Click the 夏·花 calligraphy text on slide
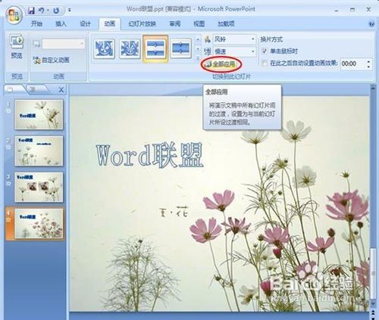 click(x=174, y=211)
